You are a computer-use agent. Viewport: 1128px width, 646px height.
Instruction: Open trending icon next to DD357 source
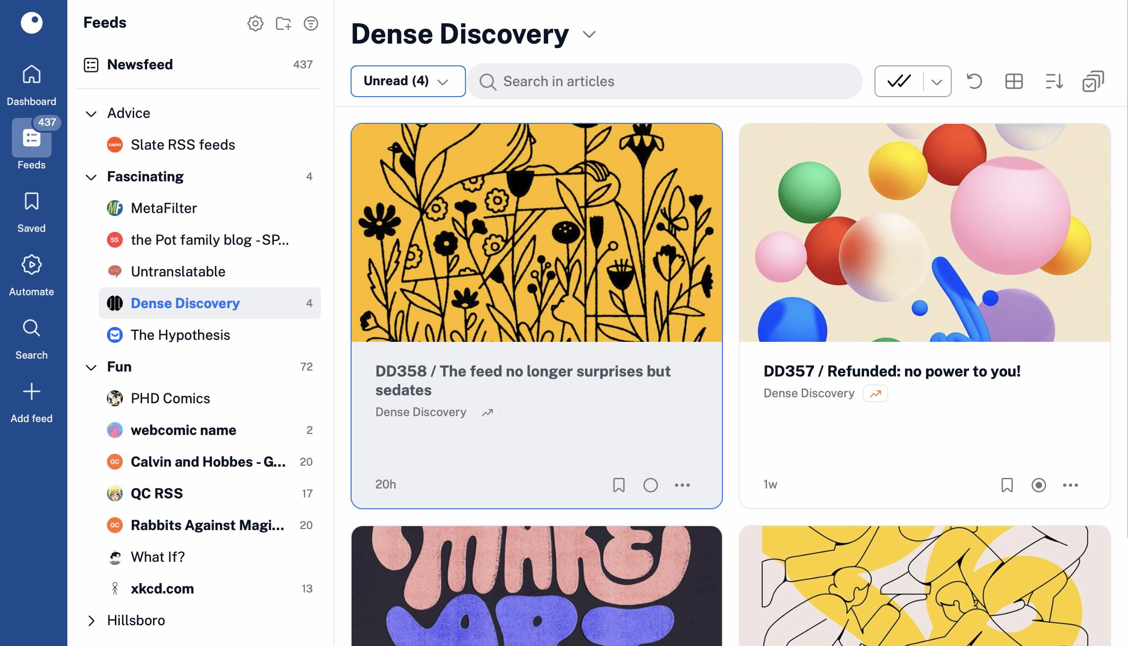(875, 393)
